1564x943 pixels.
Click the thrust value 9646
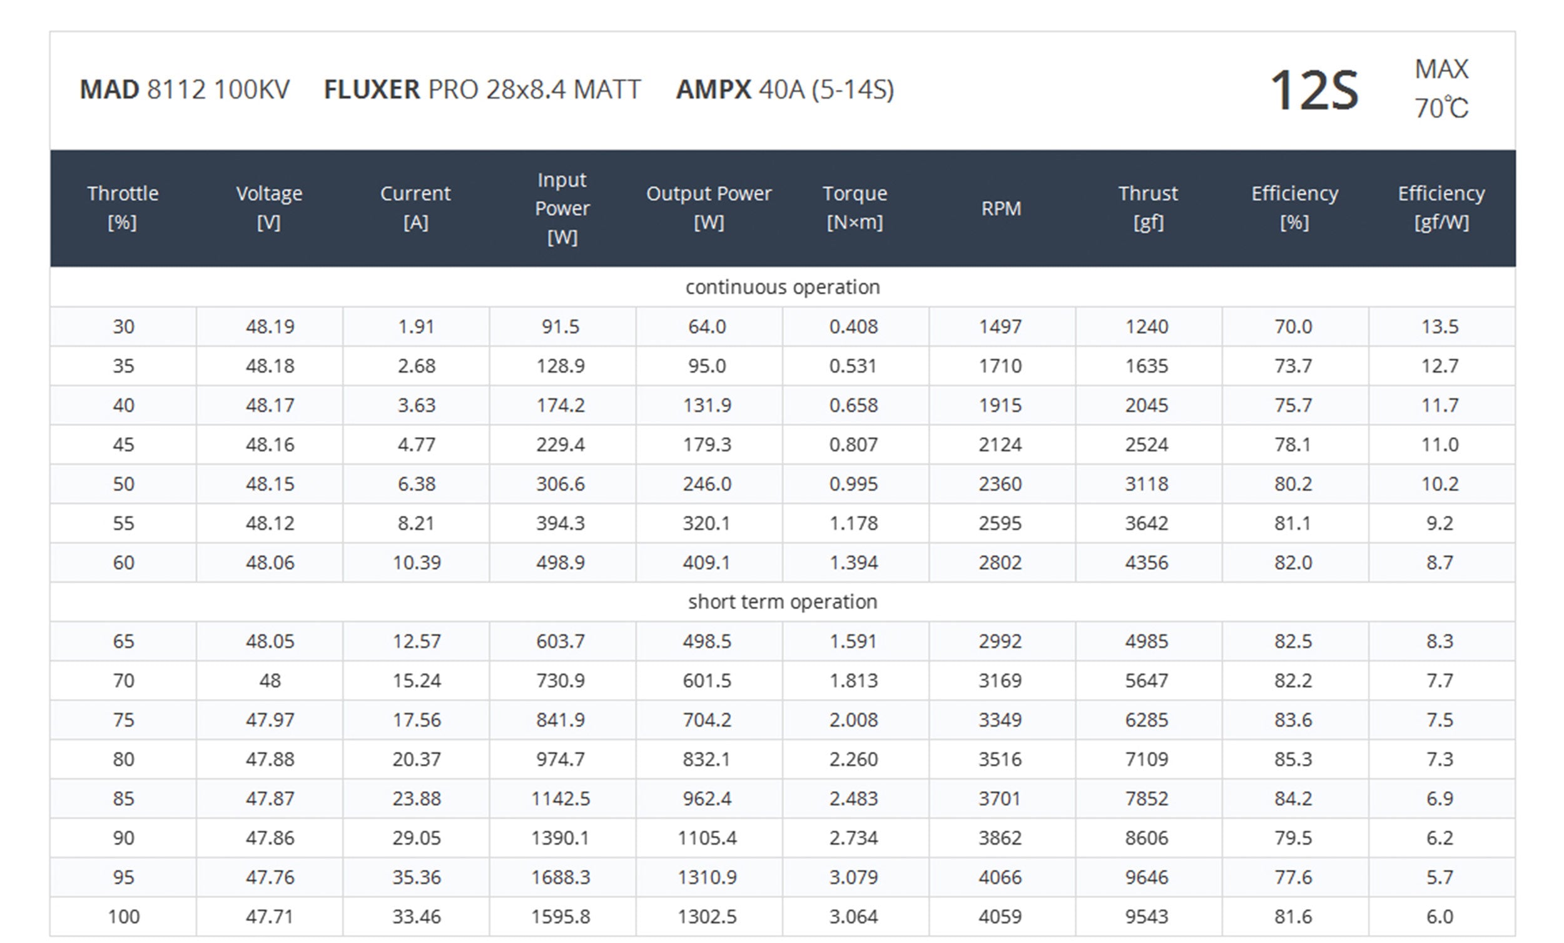coord(1146,877)
